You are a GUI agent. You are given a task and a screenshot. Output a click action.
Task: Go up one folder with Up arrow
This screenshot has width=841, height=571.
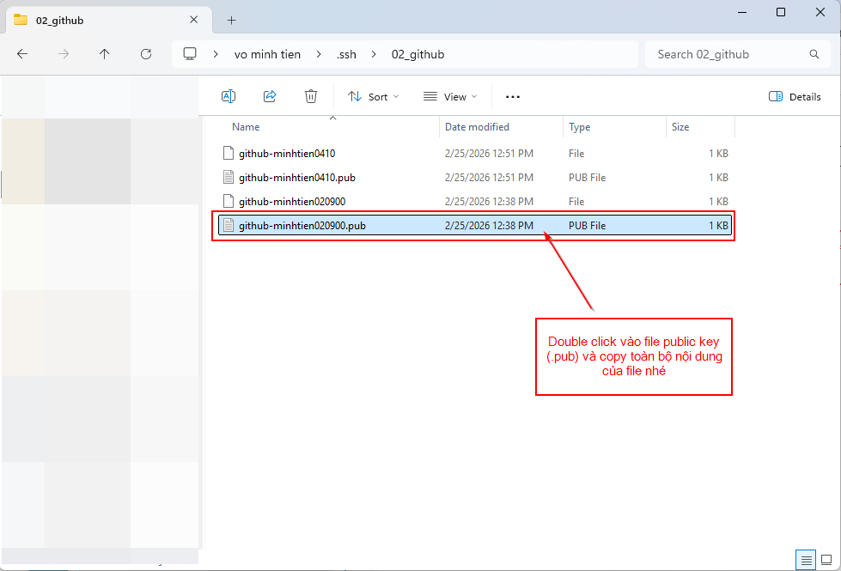pyautogui.click(x=105, y=54)
